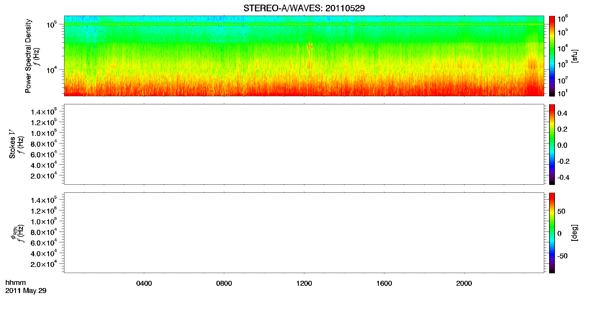Select the 1600 time axis label
Viewport: 608px width, 313px height.
tap(384, 283)
